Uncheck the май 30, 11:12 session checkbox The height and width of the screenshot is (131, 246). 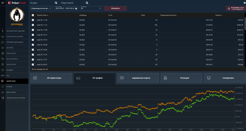(33, 25)
